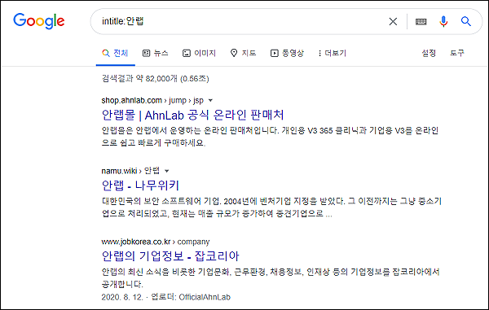Open the 동영상 tab
This screenshot has height=310, width=489.
pos(287,53)
